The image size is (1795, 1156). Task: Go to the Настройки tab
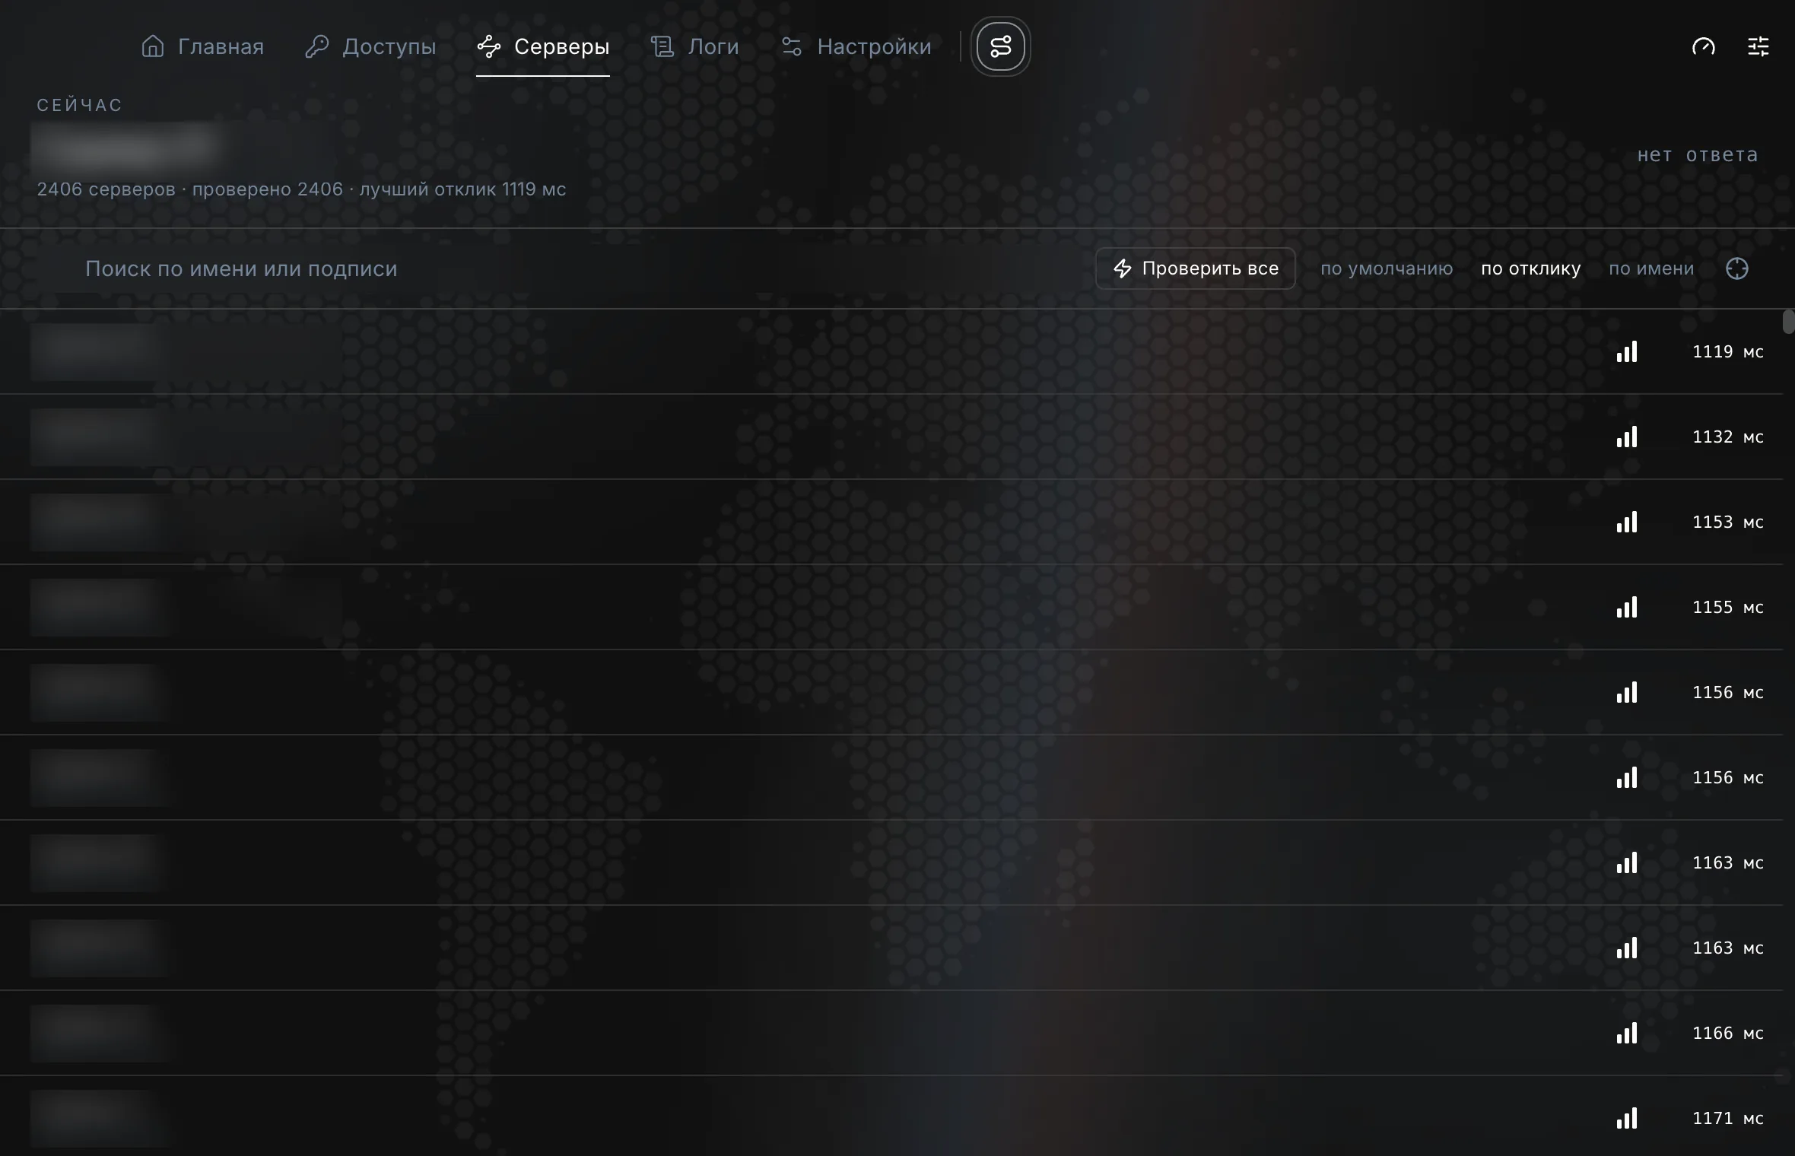pyautogui.click(x=856, y=46)
